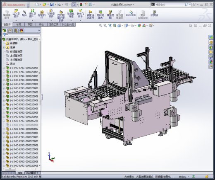The width and height of the screenshot is (215, 180).
Task: Click the Edit Appearance color ball icon
Action: click(x=139, y=25)
